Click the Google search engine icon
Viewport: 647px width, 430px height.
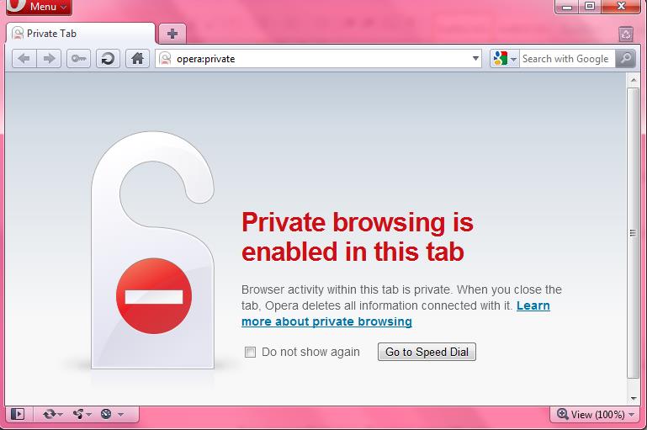pyautogui.click(x=500, y=59)
